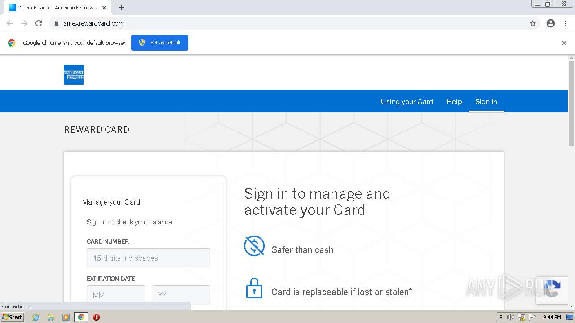Open File Explorer from the taskbar
The width and height of the screenshot is (575, 323).
coord(51,317)
